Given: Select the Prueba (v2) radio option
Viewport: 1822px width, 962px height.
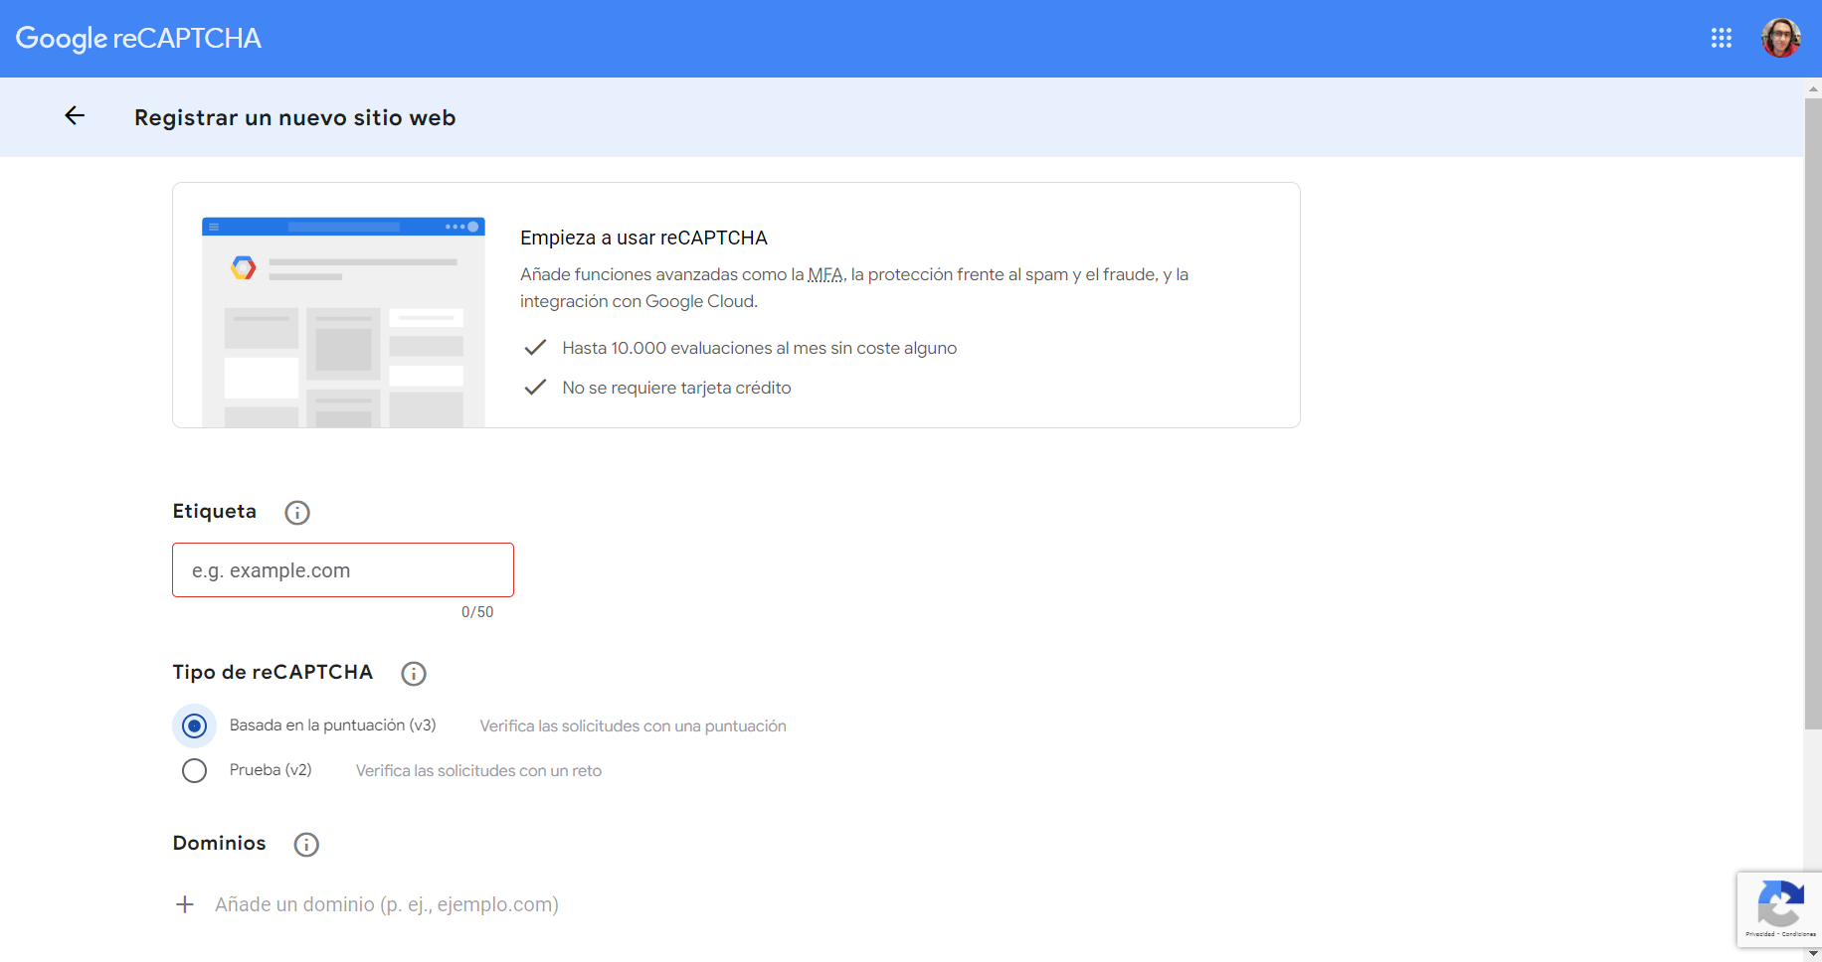Looking at the screenshot, I should [195, 771].
